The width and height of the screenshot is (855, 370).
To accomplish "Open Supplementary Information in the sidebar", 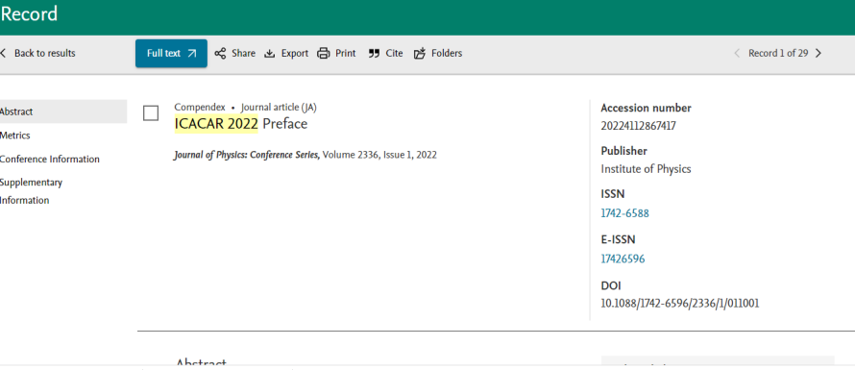I will tap(31, 191).
